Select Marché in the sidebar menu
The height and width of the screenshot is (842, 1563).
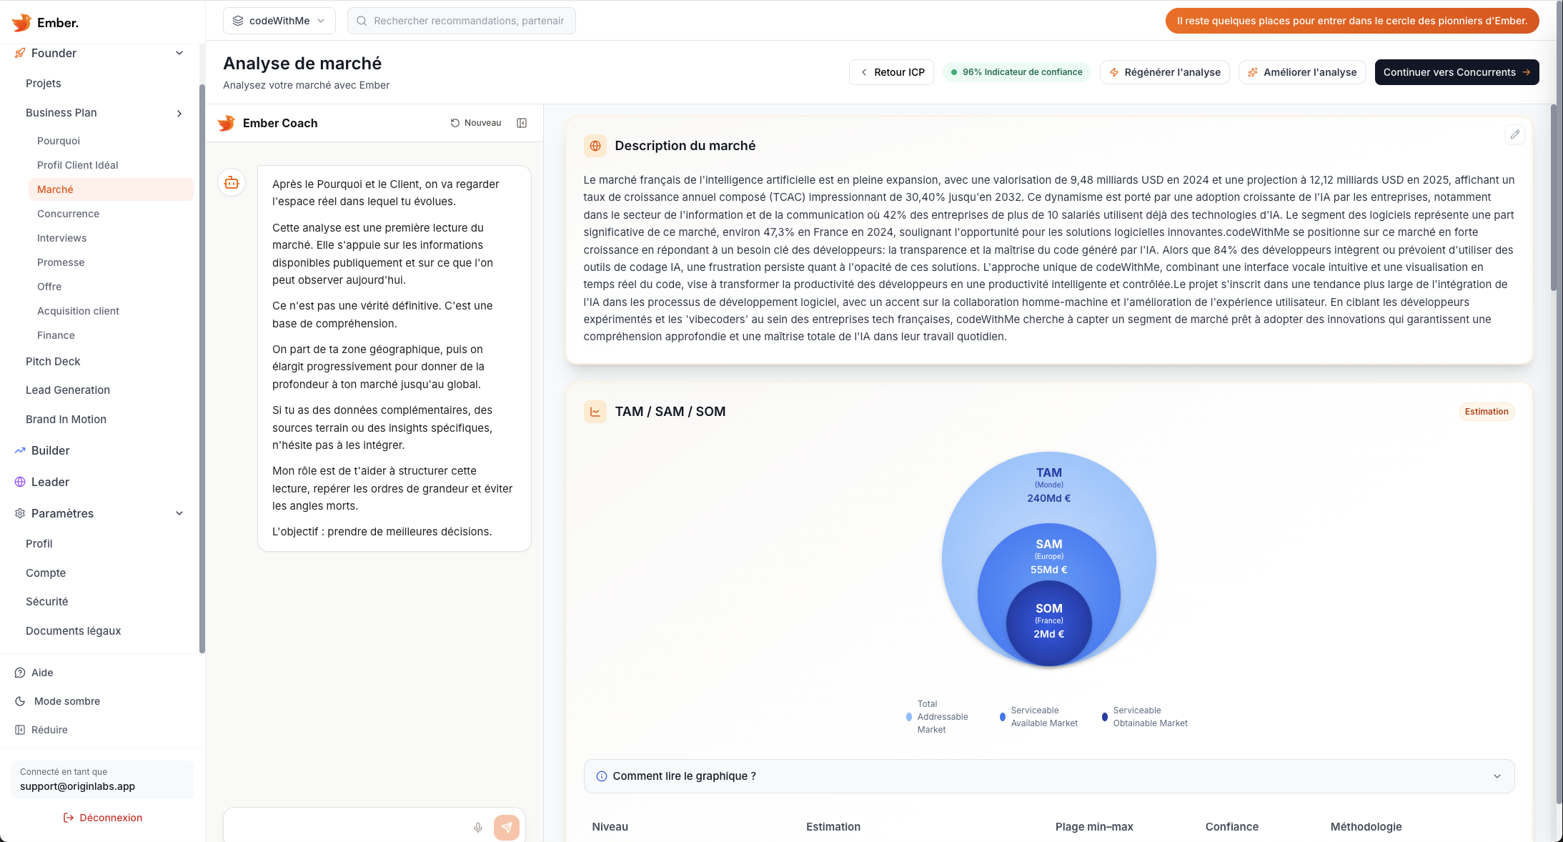(55, 189)
